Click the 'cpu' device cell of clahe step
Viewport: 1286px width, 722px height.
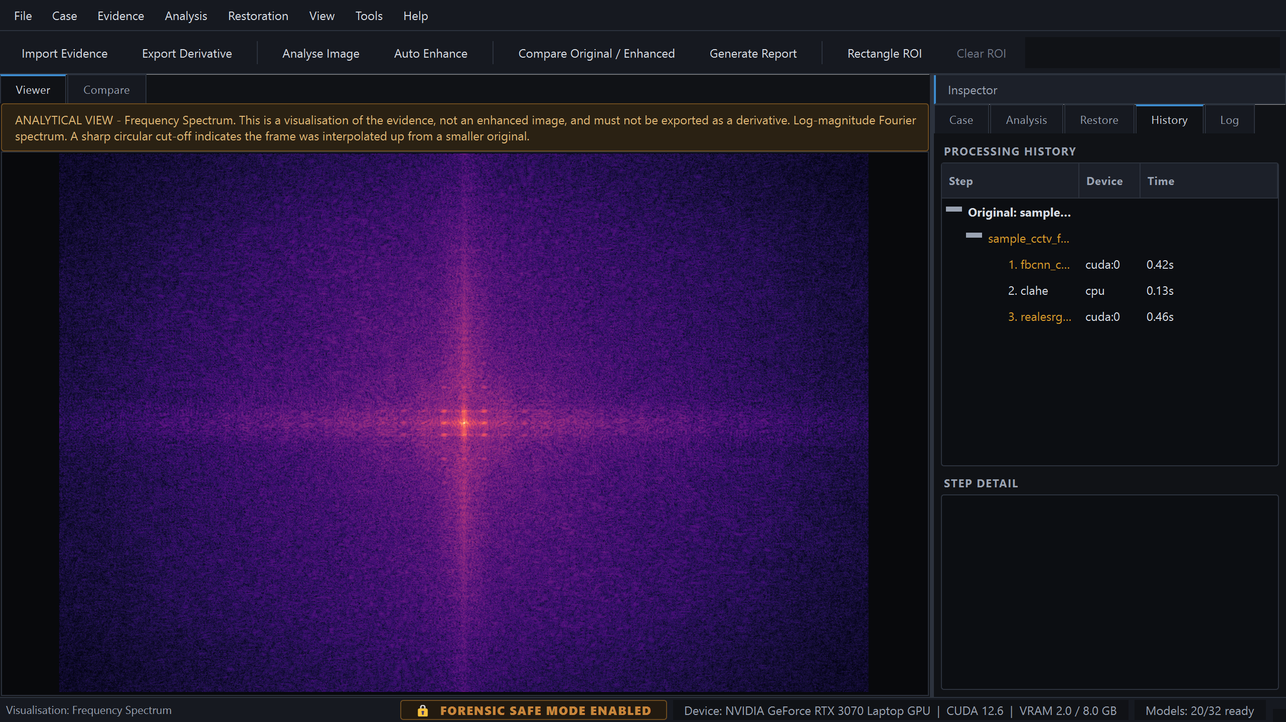1095,291
